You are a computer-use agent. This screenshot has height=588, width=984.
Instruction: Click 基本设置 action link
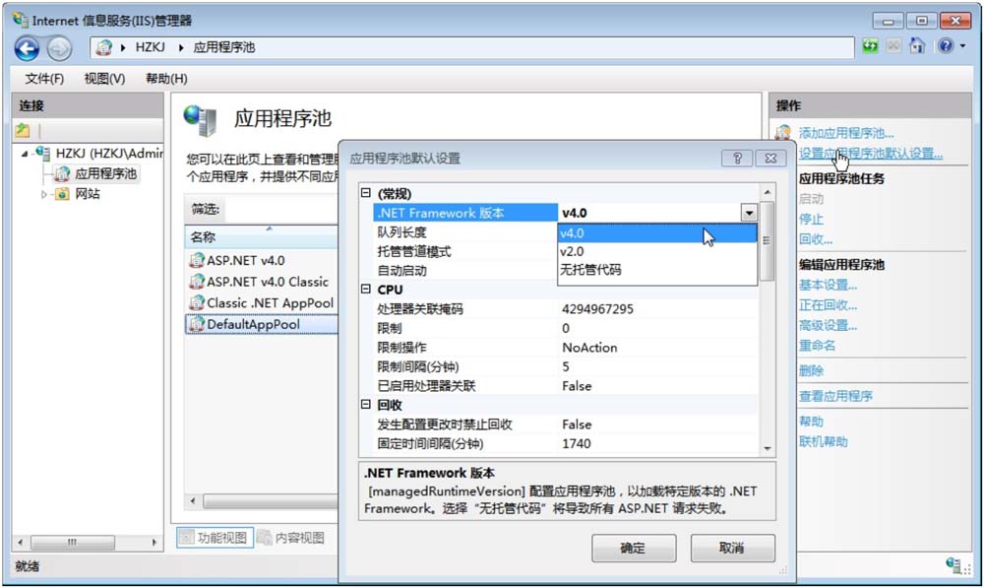(x=828, y=286)
